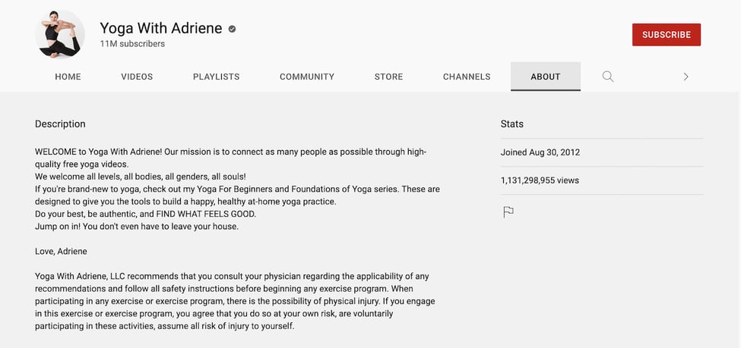Open the Playlists tab
This screenshot has width=741, height=348.
216,77
